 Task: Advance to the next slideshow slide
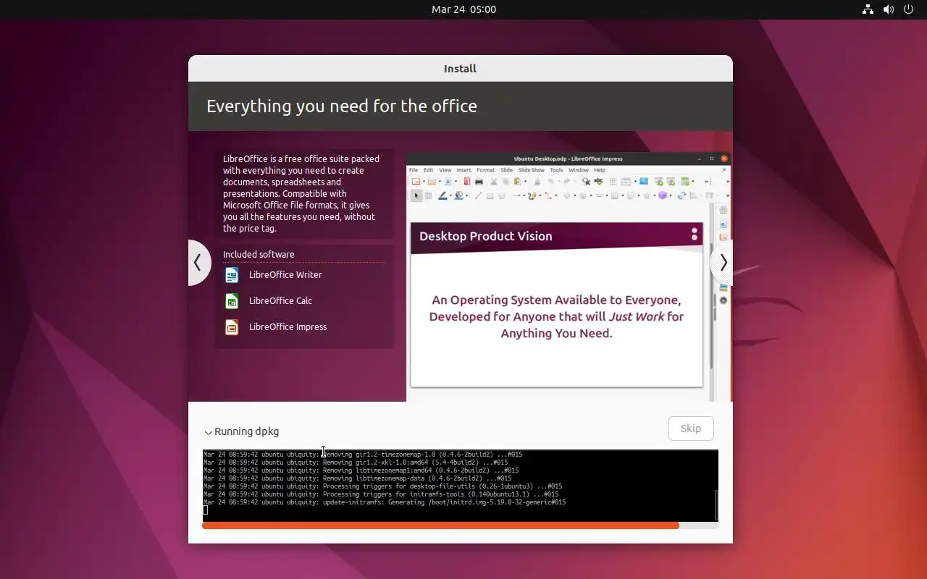click(722, 263)
